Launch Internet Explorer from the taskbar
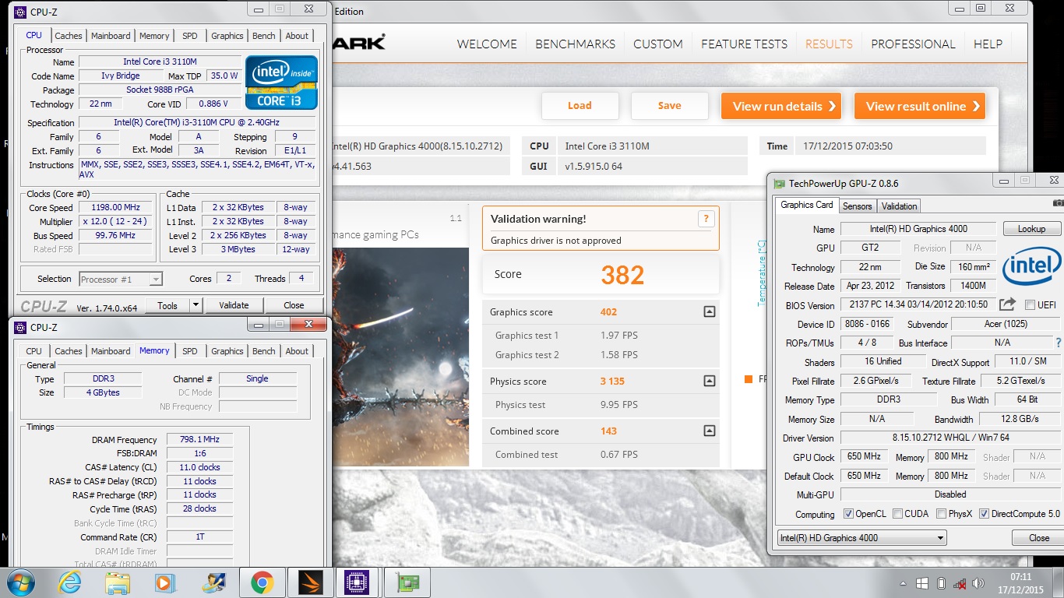The image size is (1064, 598). pos(70,582)
